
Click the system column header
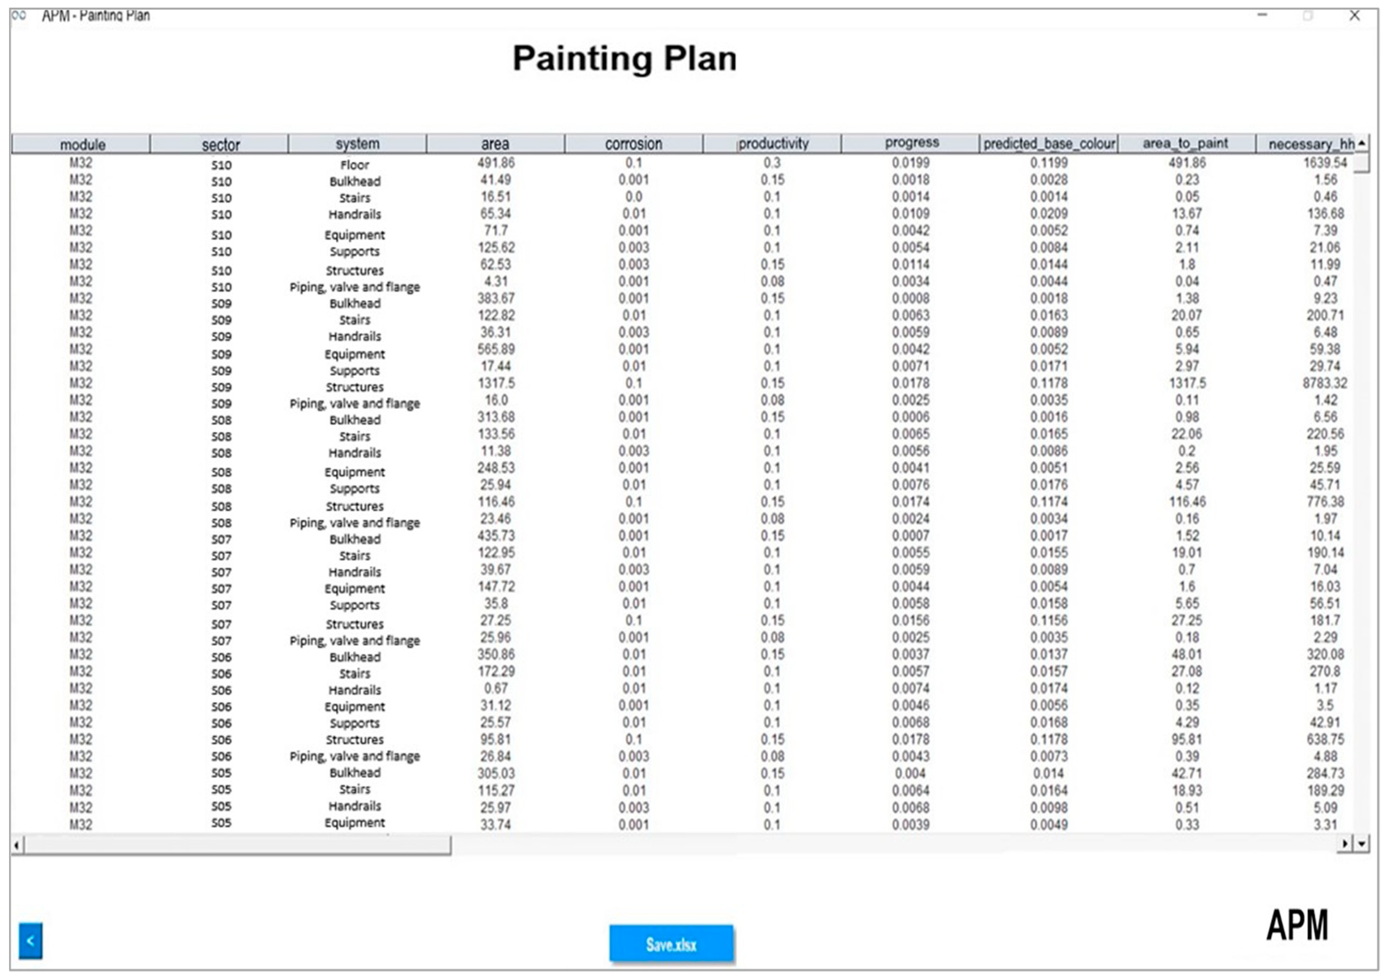pyautogui.click(x=358, y=144)
